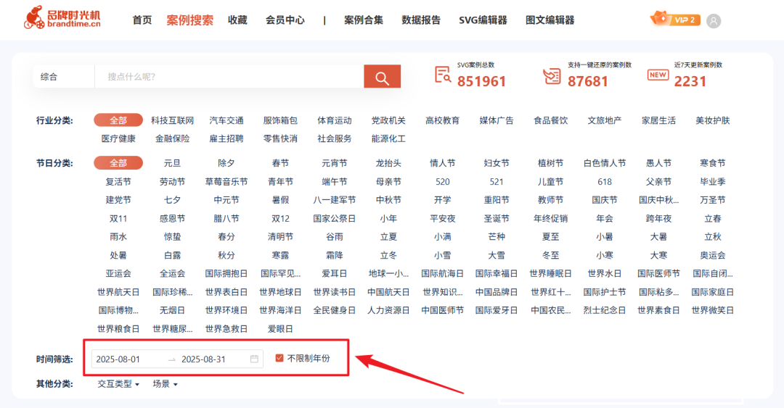Choose 全民健身日 filter
This screenshot has height=408, width=784.
coord(335,310)
